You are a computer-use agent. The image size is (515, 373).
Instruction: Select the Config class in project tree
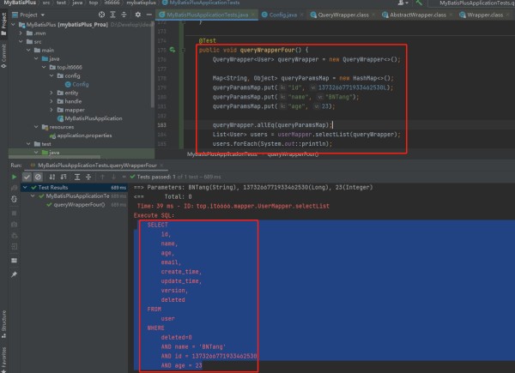pos(77,84)
